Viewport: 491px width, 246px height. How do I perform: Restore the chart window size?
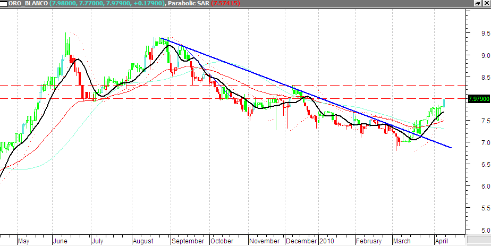477,3
